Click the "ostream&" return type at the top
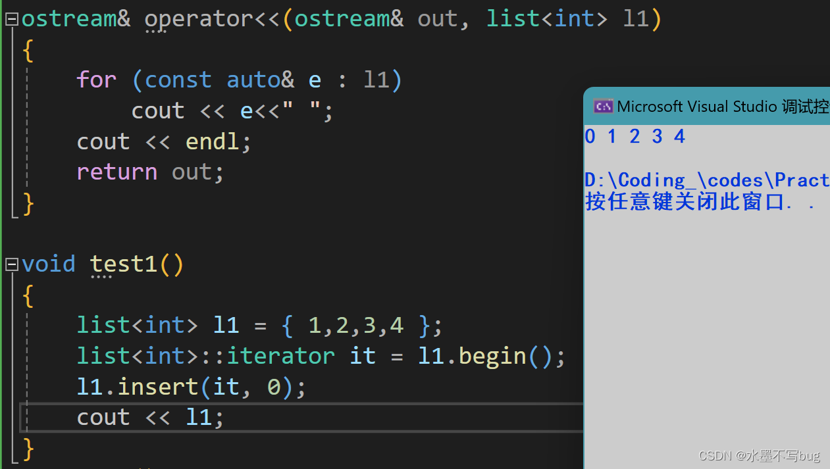This screenshot has height=469, width=830. pyautogui.click(x=76, y=19)
